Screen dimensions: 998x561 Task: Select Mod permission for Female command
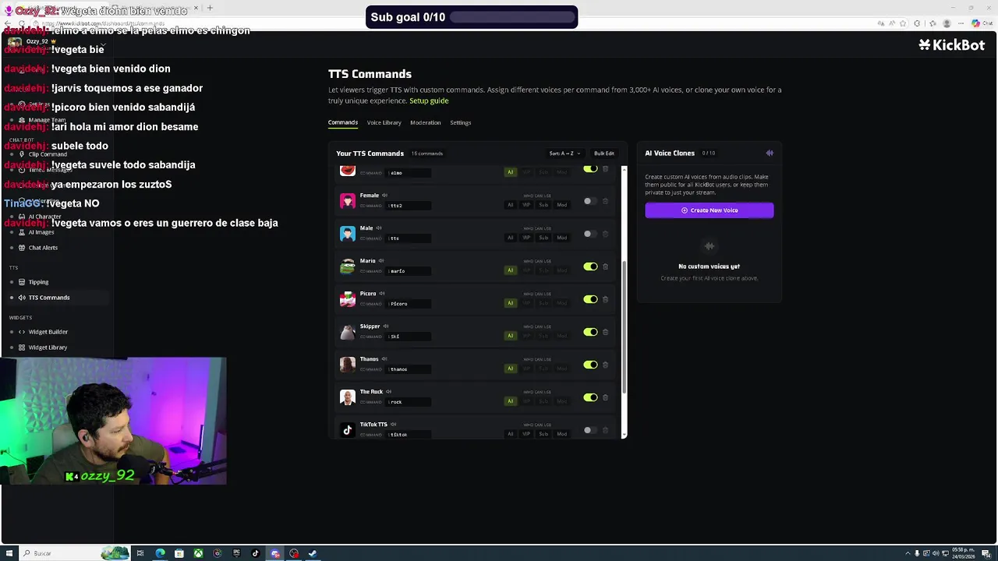click(562, 205)
